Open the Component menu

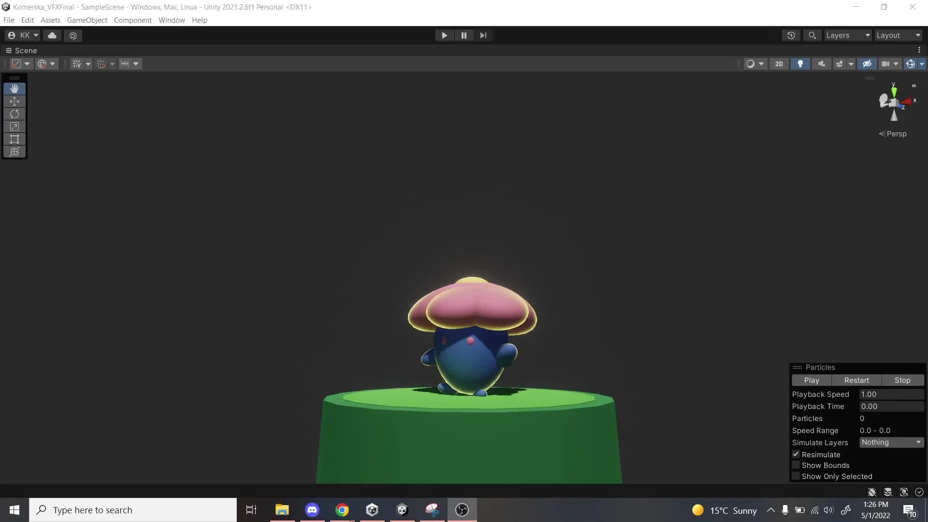tap(132, 20)
